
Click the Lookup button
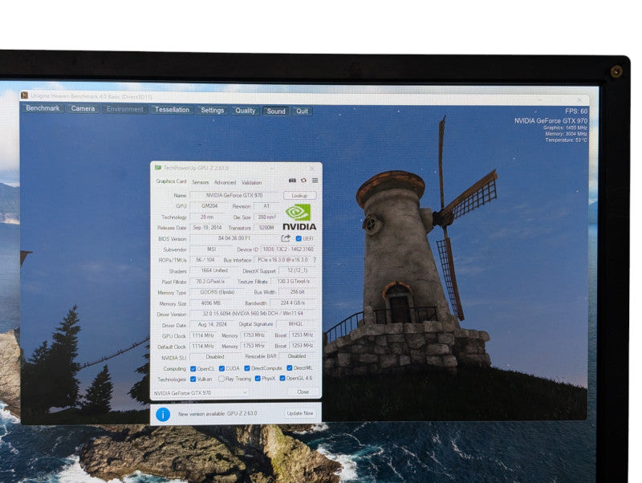(299, 196)
